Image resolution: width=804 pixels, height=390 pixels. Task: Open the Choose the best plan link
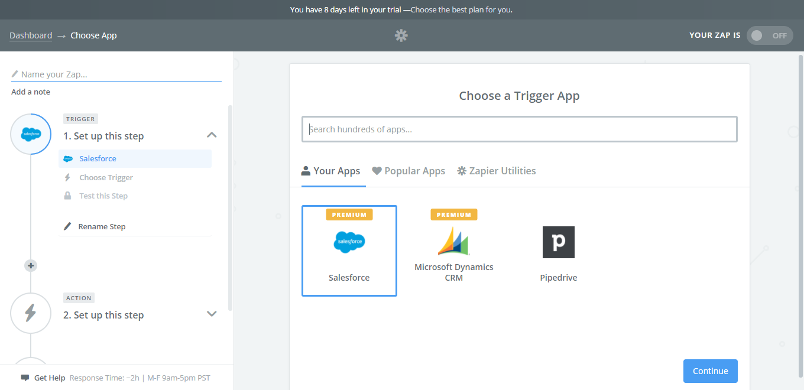coord(462,10)
